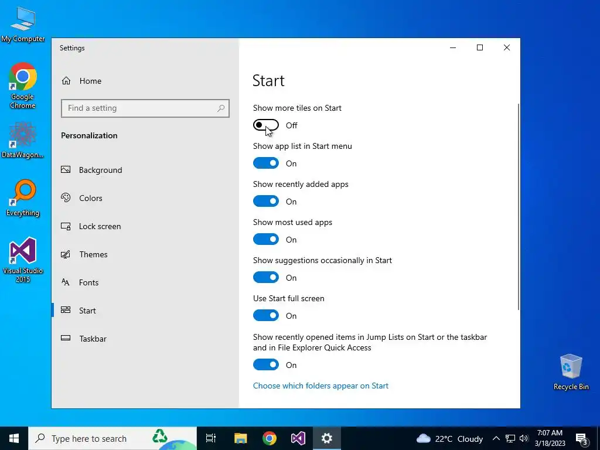The width and height of the screenshot is (600, 450).
Task: Disable Show suggestions occasionally in Start
Action: point(266,277)
